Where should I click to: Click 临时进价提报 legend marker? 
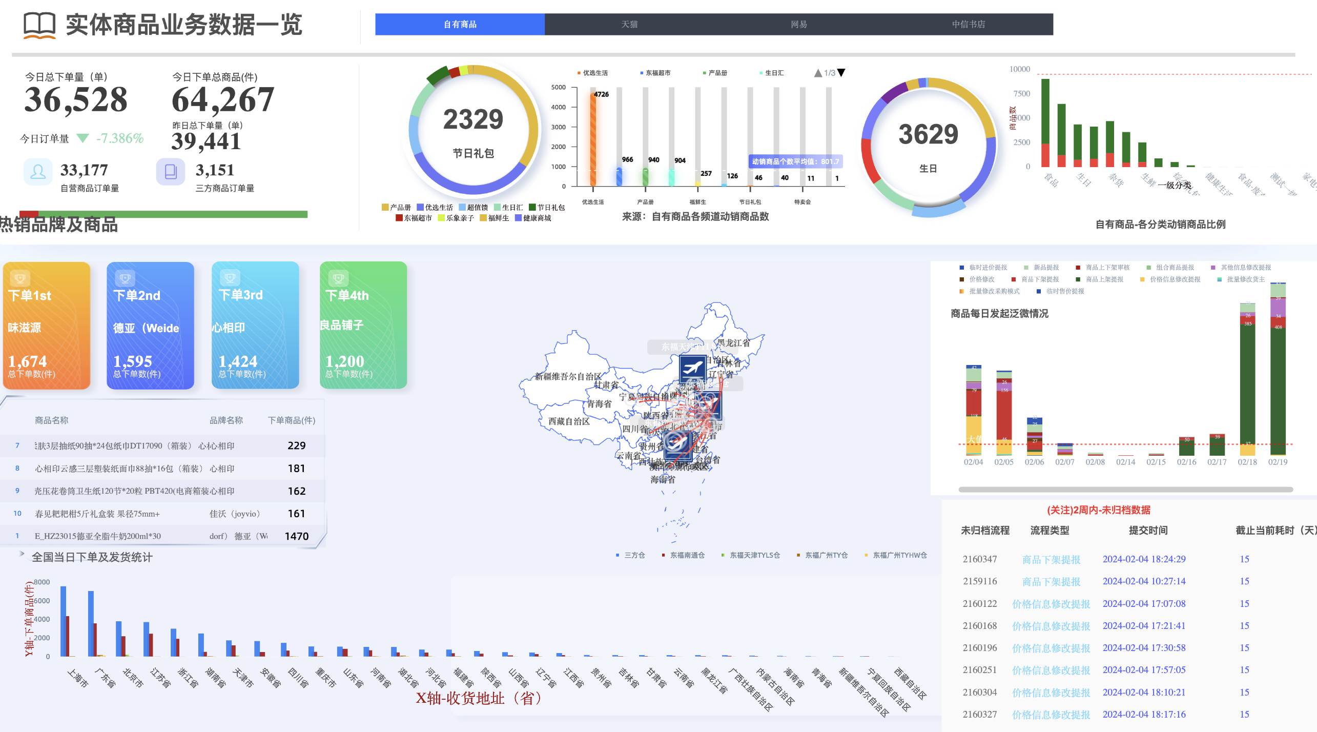[x=962, y=267]
